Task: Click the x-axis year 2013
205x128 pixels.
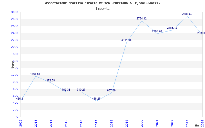Action: click(36, 123)
